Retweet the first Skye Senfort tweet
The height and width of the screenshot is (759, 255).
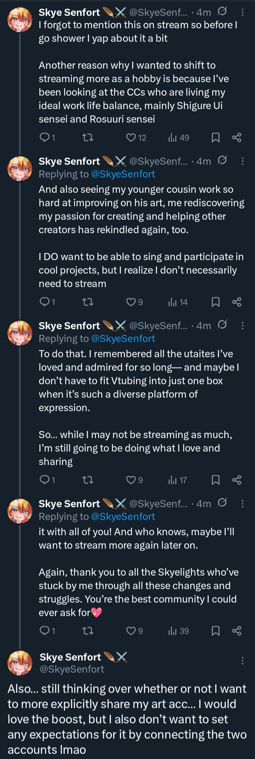click(87, 138)
